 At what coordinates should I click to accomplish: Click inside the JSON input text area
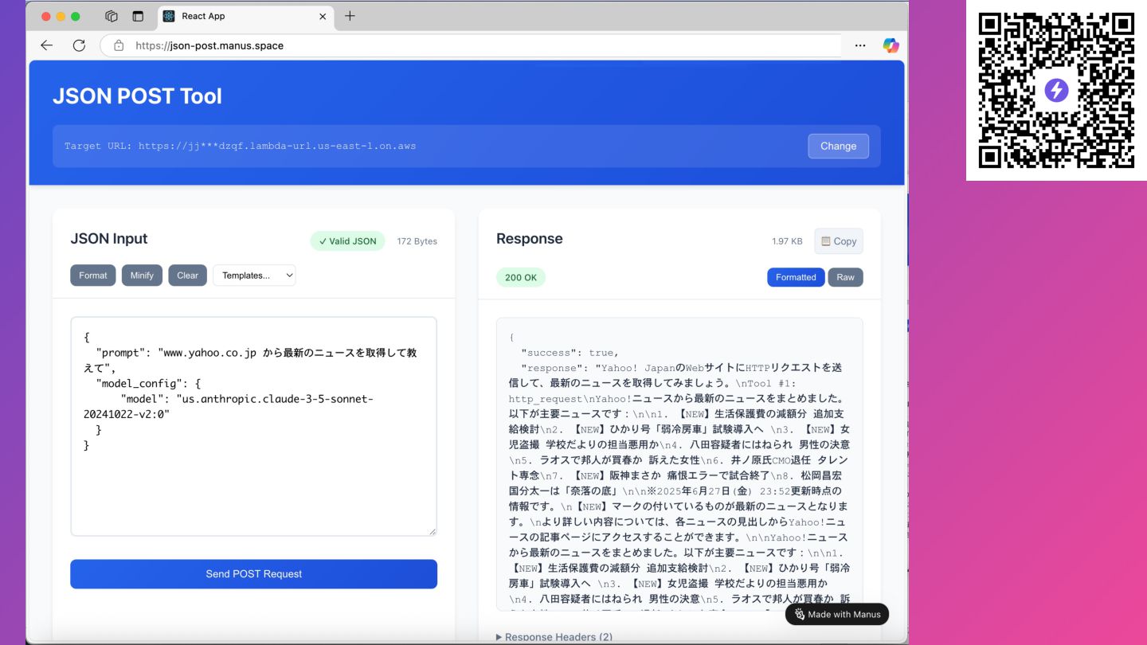[253, 426]
